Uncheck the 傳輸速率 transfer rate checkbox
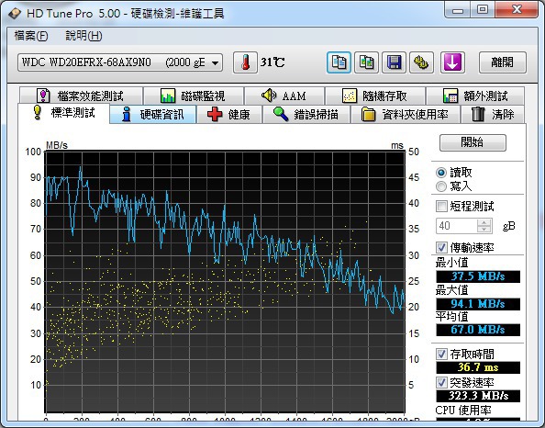Image resolution: width=545 pixels, height=428 pixels. point(441,247)
